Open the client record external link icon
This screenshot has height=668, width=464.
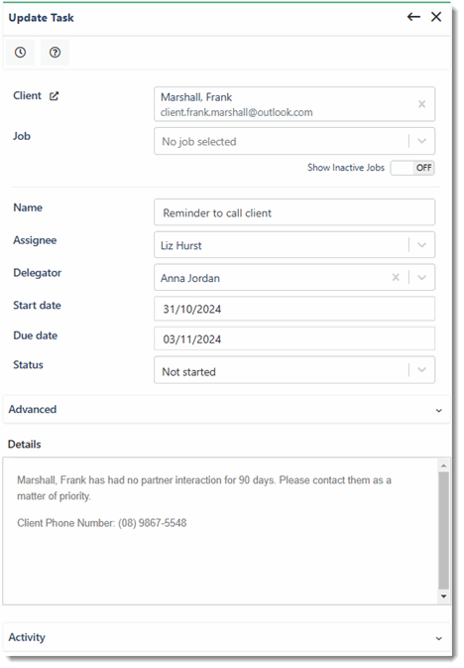click(54, 96)
